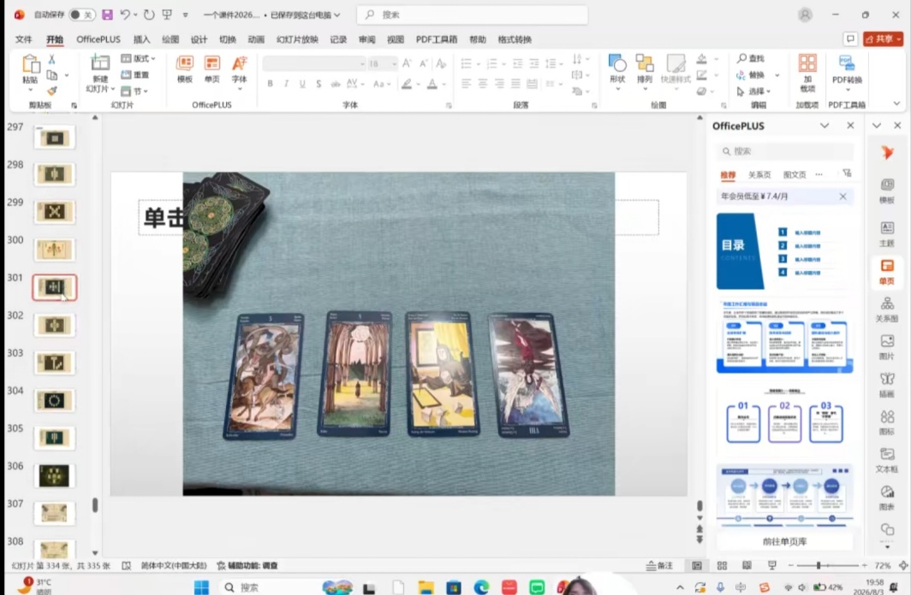Click the OfficePLUS 单页 icon in ribbon
911x595 pixels.
click(x=212, y=64)
